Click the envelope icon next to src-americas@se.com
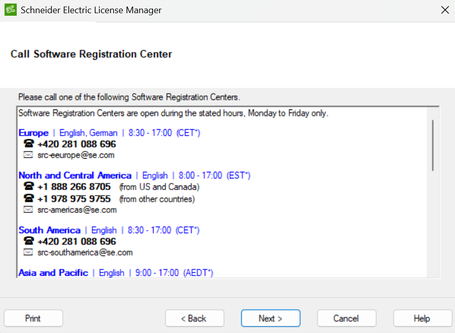This screenshot has height=333, width=455. [x=28, y=209]
